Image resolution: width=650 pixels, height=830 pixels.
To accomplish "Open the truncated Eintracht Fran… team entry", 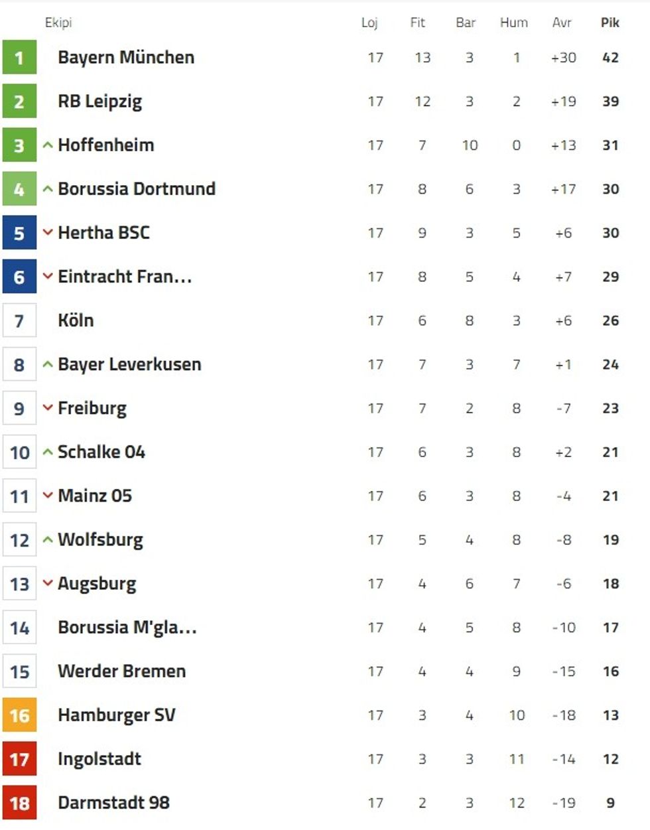I will tap(125, 277).
